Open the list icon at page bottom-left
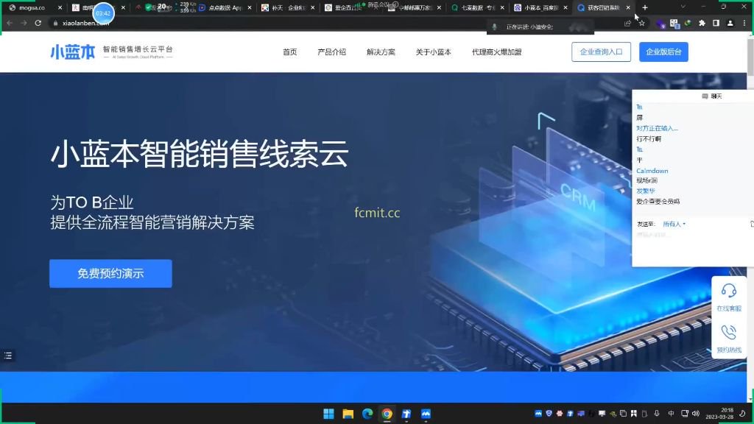Image resolution: width=754 pixels, height=424 pixels. 7,356
